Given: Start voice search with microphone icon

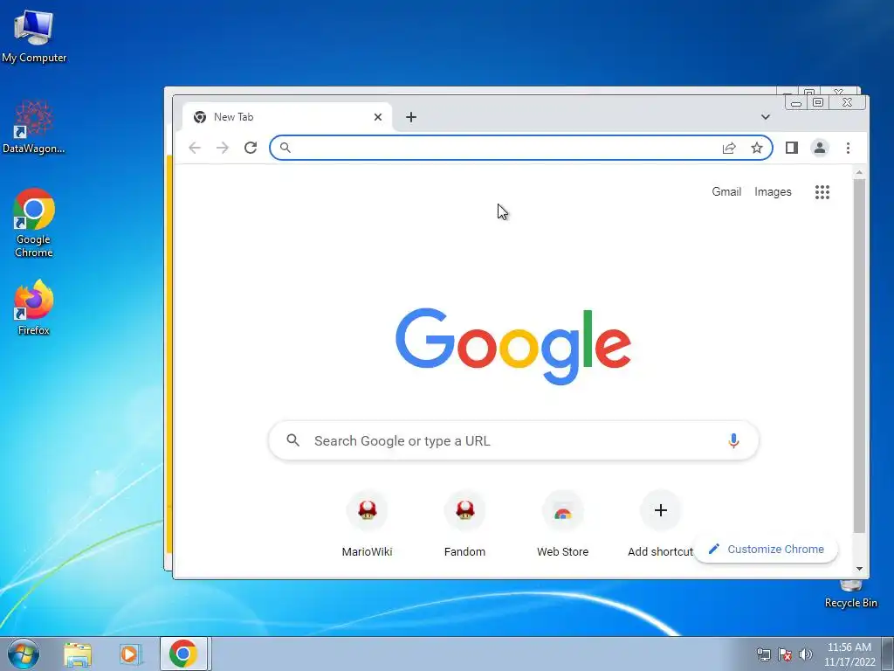Looking at the screenshot, I should click(733, 440).
